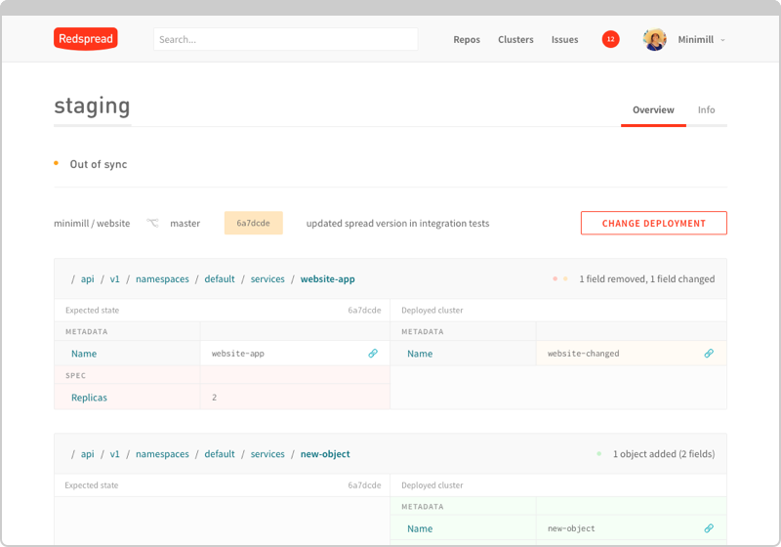Click link icon beside website-app name
Image resolution: width=781 pixels, height=547 pixels.
pos(373,354)
